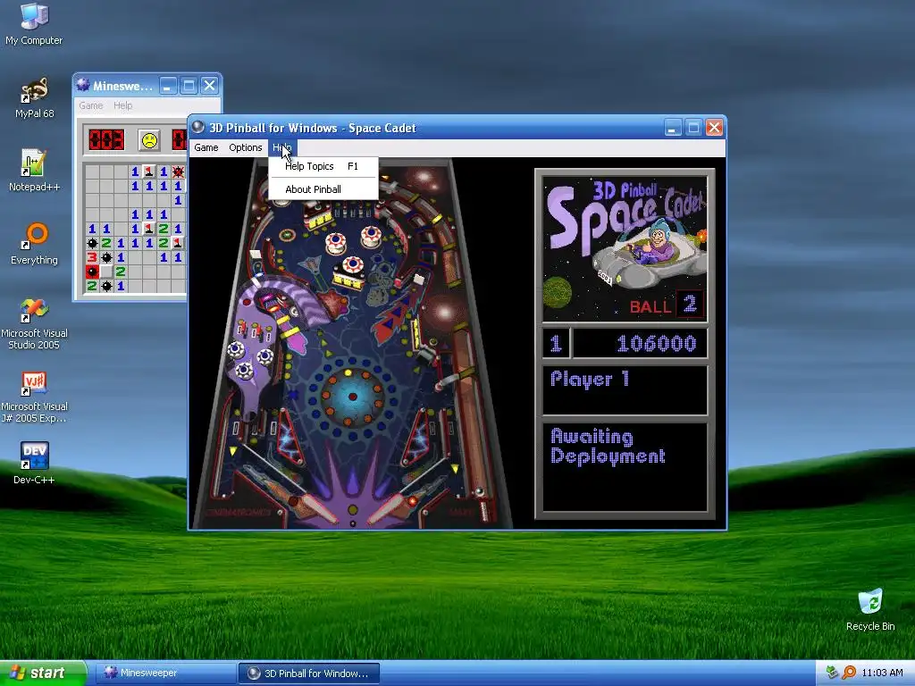
Task: Open the My Computer desktop icon
Action: click(34, 23)
